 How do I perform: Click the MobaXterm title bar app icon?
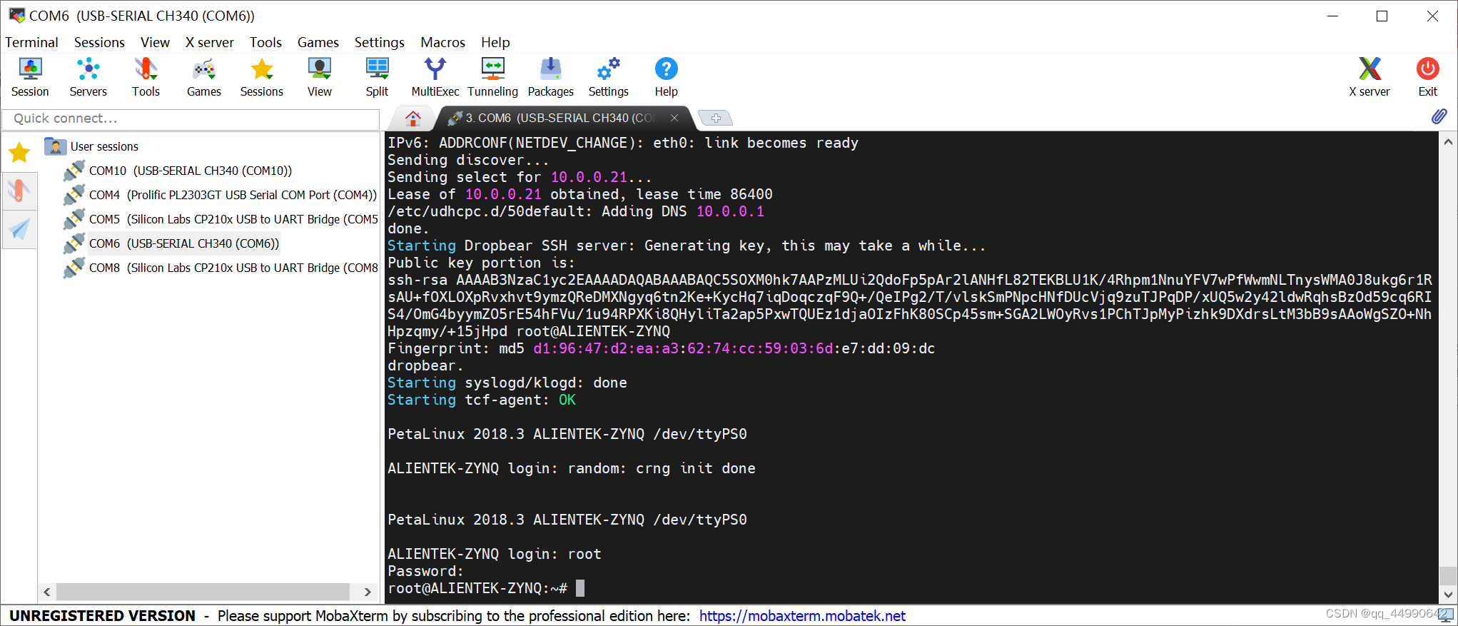click(x=16, y=15)
